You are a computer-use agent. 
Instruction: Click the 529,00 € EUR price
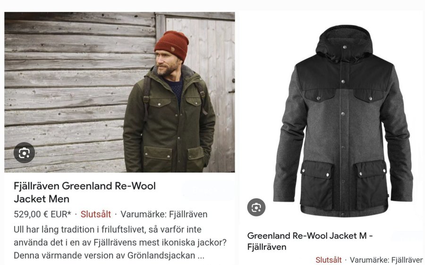point(42,215)
